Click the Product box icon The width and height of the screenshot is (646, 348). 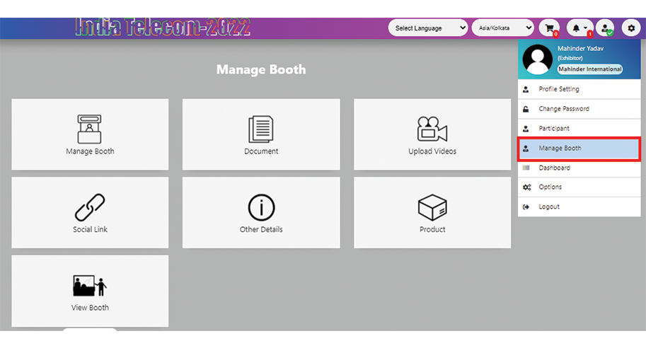pyautogui.click(x=432, y=207)
